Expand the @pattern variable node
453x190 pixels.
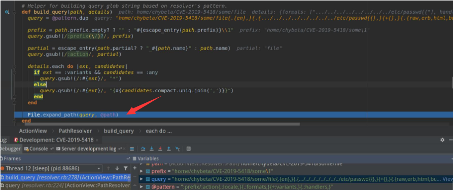tap(141, 187)
